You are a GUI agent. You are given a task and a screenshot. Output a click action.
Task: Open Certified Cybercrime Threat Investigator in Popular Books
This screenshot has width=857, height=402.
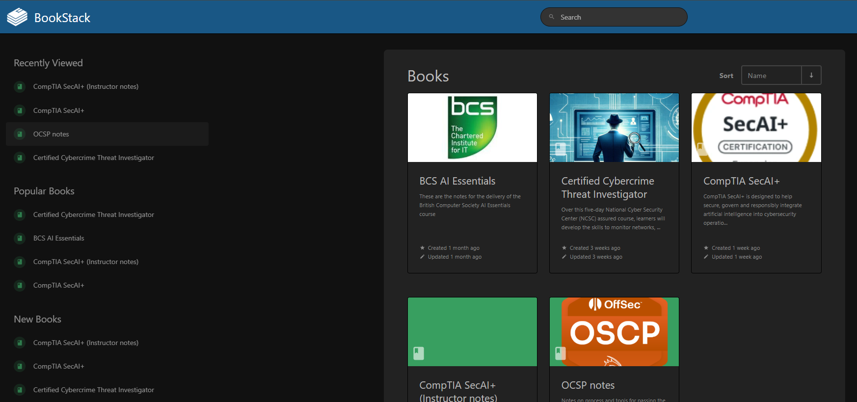coord(94,215)
